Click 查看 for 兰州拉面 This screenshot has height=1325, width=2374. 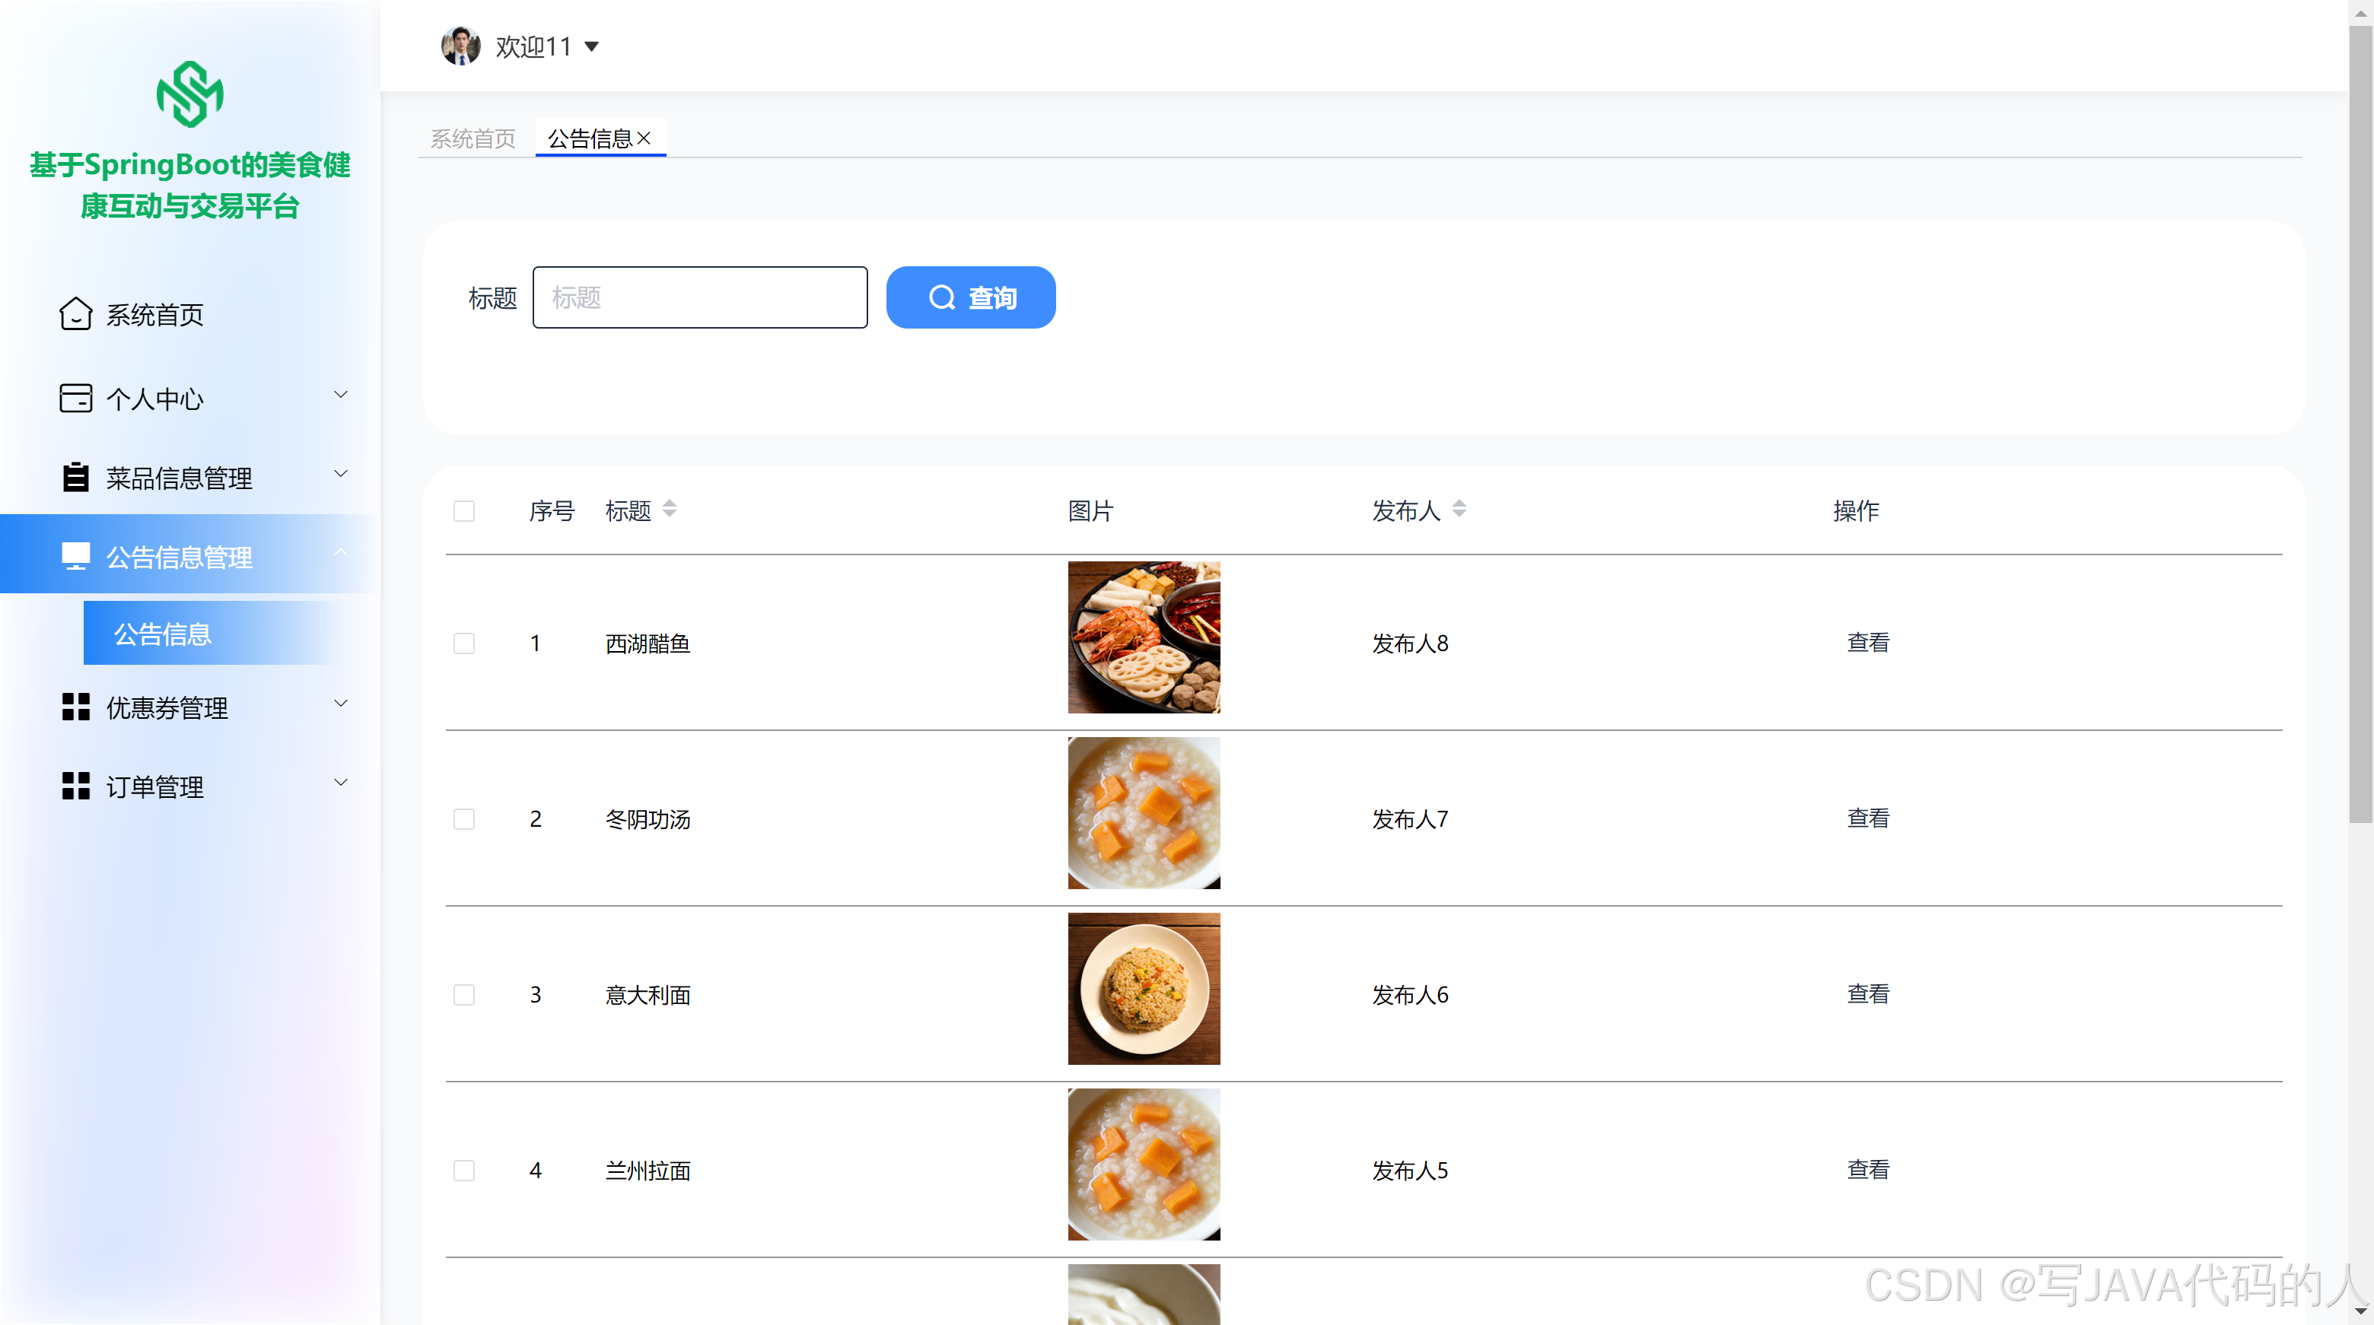(1868, 1170)
